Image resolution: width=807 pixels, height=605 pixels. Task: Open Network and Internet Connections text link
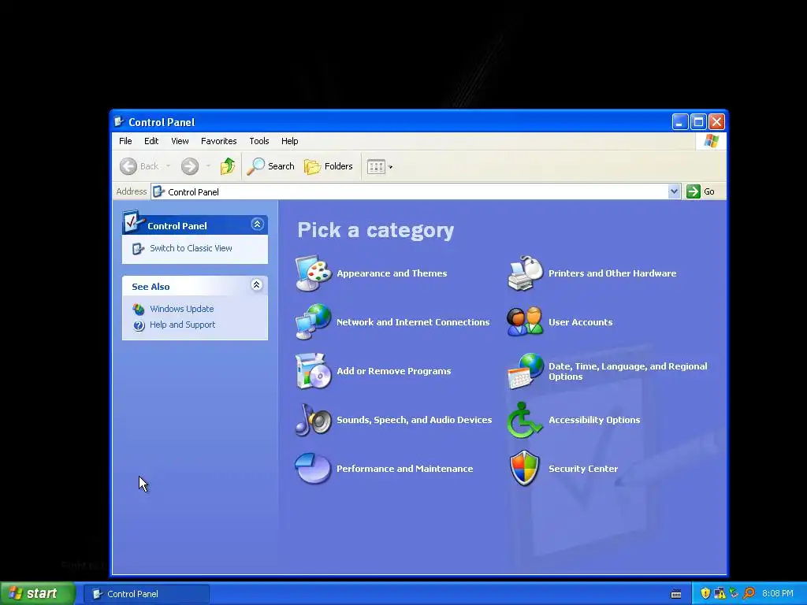point(413,322)
